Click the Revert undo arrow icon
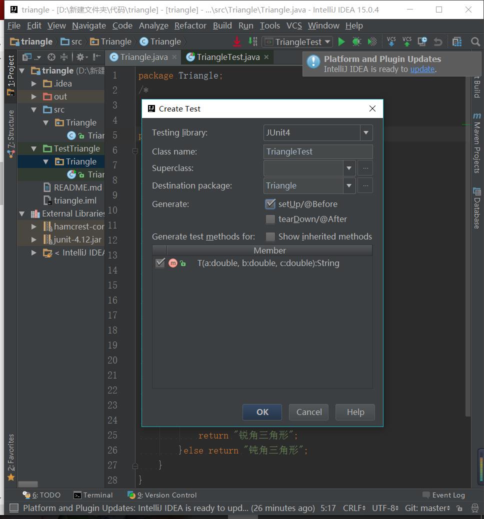Image resolution: width=484 pixels, height=519 pixels. 438,42
